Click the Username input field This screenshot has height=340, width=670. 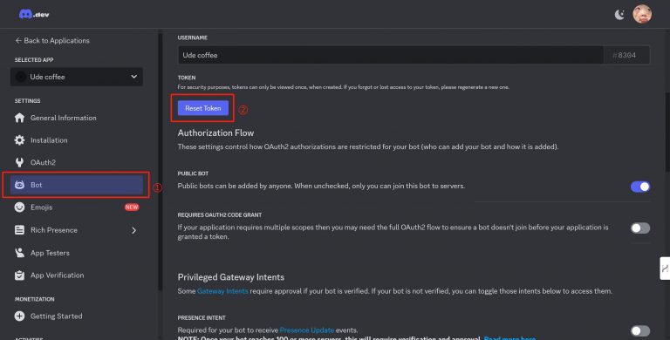[x=390, y=55]
